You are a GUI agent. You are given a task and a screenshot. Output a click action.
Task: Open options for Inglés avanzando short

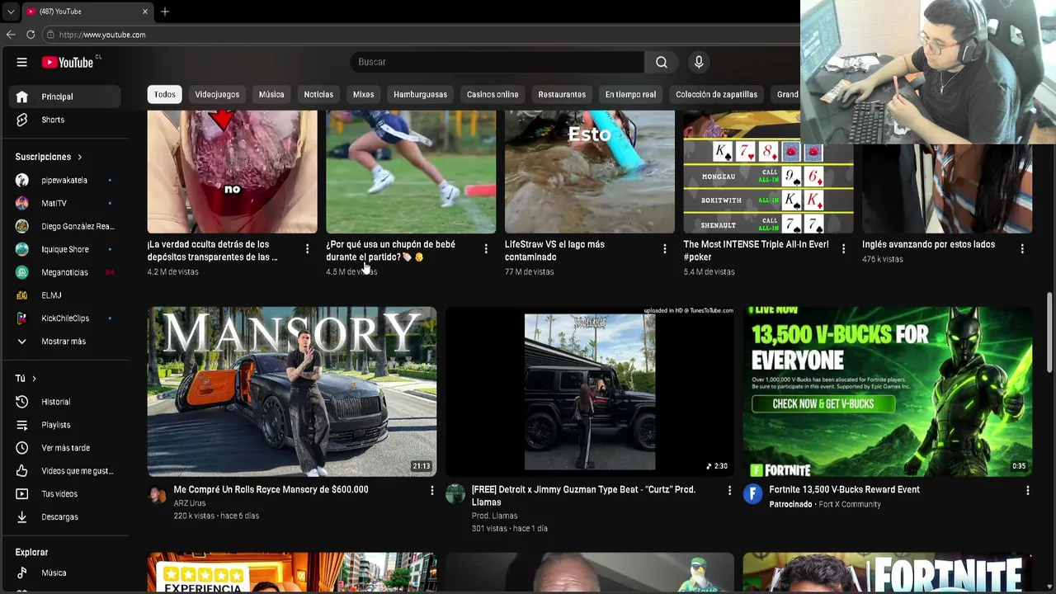[1022, 248]
